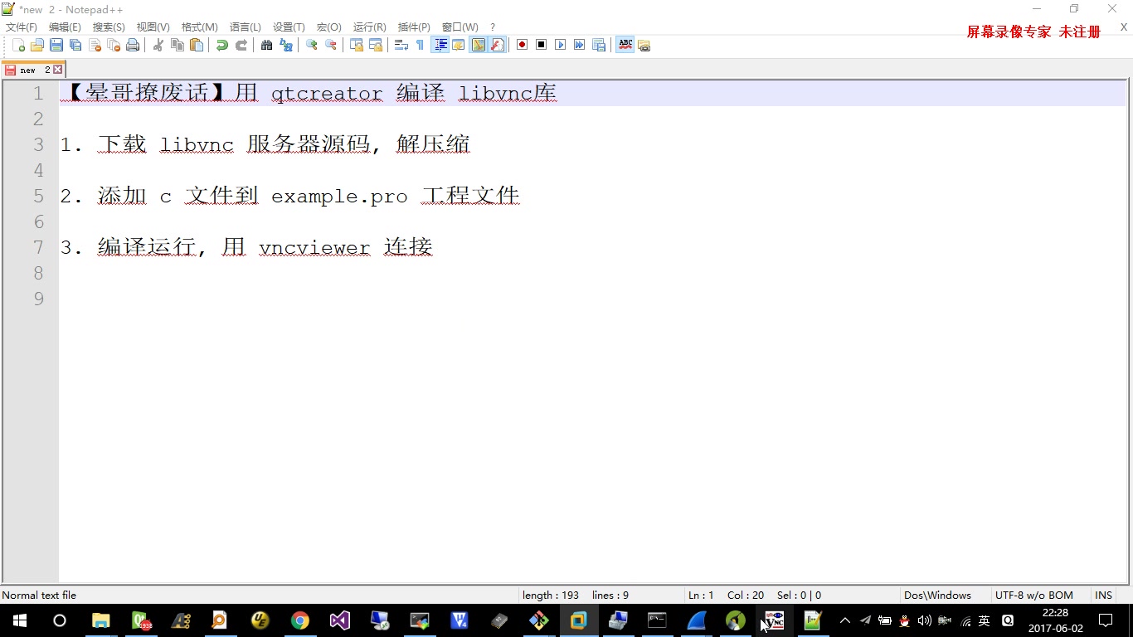Save the current recorded macro icon
The width and height of the screenshot is (1133, 637).
(598, 45)
